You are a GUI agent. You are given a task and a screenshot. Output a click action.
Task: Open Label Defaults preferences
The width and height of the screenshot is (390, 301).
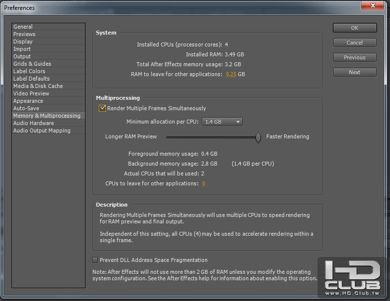[x=48, y=79]
